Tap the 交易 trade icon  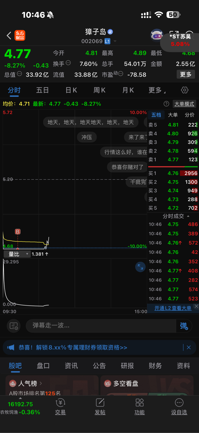click(60, 407)
